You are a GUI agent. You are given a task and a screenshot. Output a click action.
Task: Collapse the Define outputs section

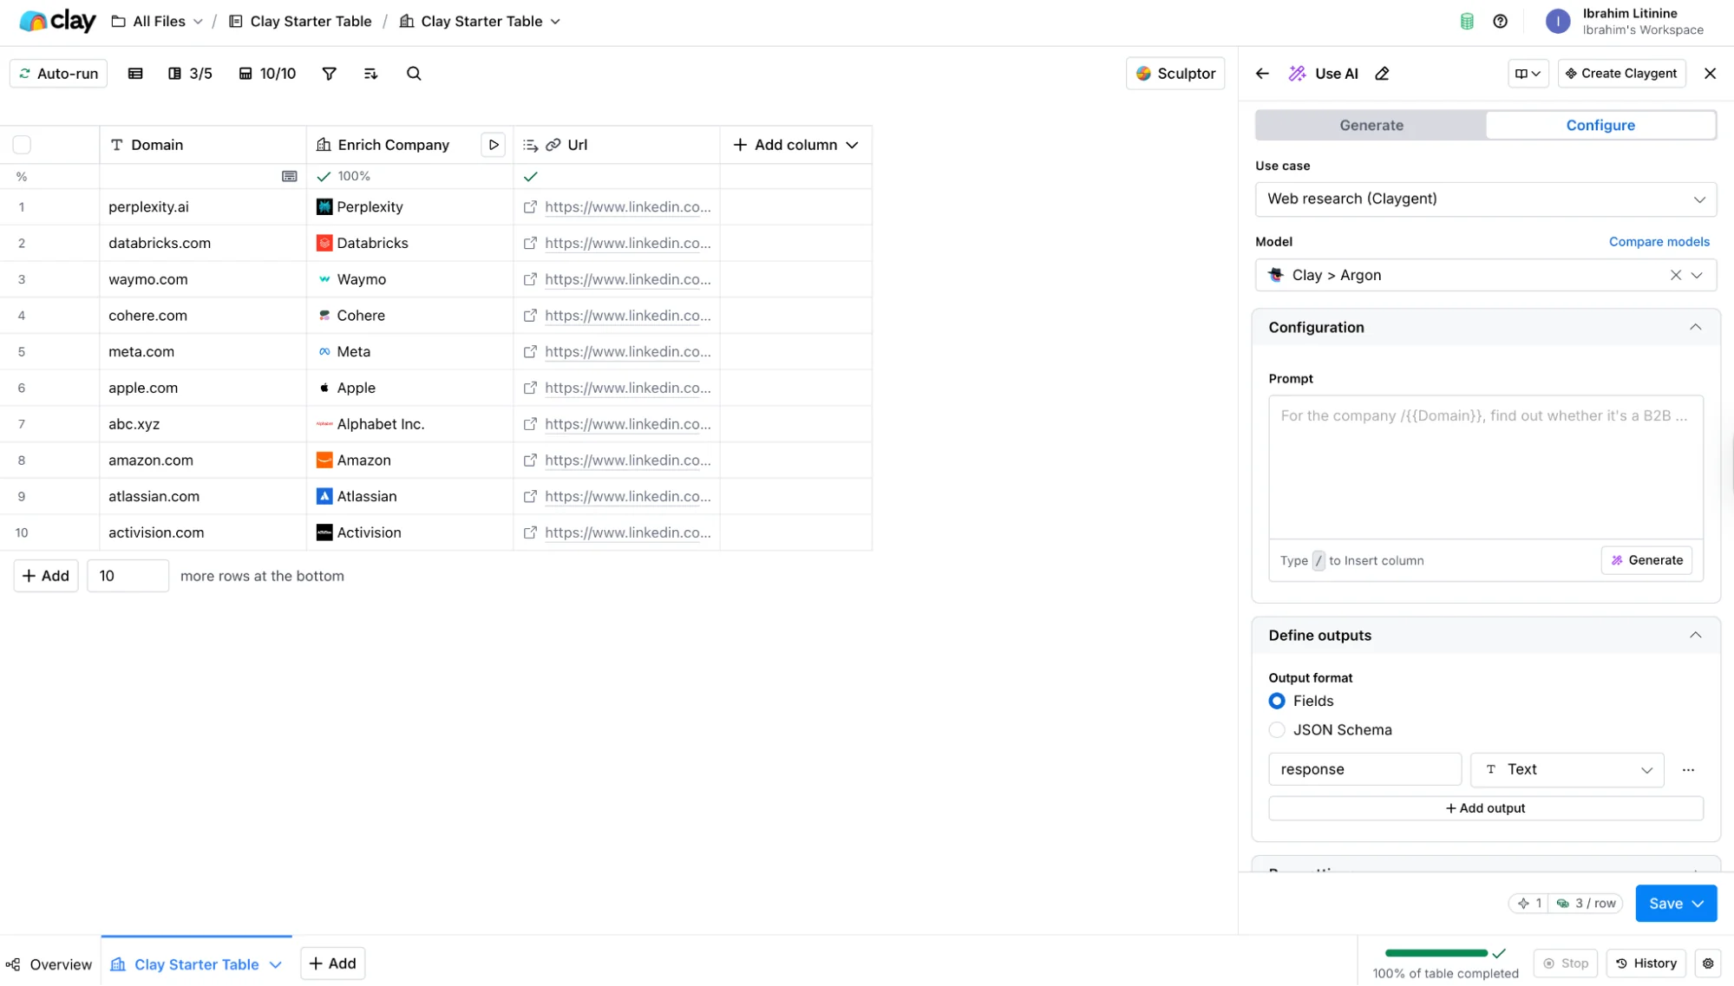(x=1695, y=636)
